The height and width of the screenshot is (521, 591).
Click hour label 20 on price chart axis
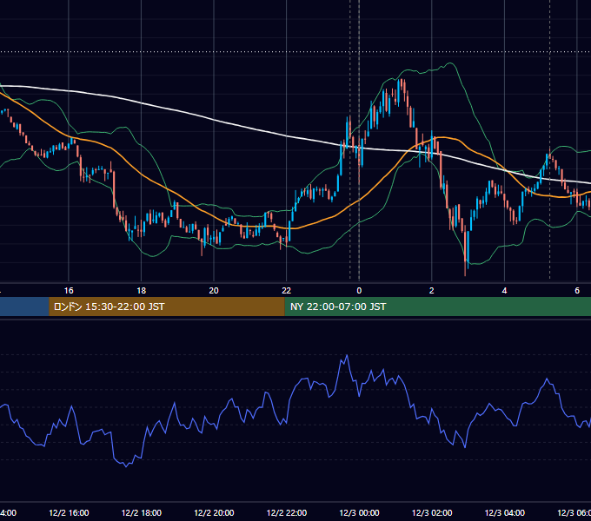pos(214,291)
